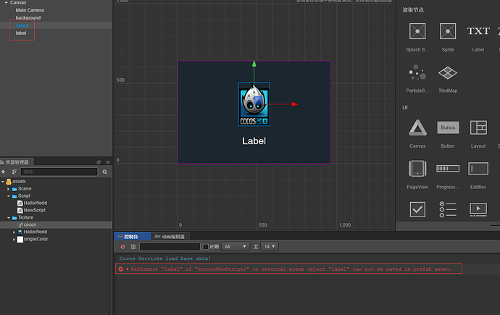Click the Cocos Services load message
500x315 pixels.
point(165,259)
